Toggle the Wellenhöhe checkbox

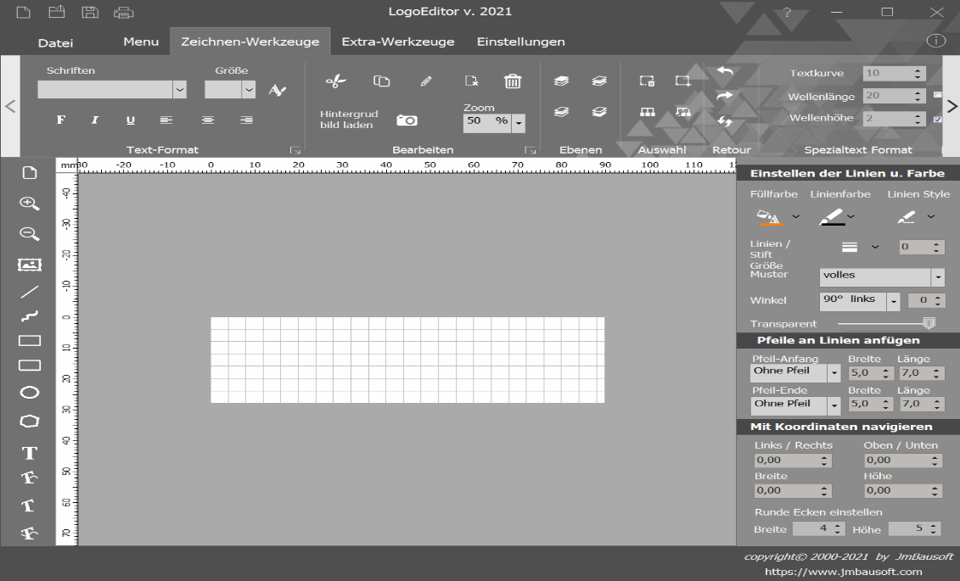pos(937,120)
